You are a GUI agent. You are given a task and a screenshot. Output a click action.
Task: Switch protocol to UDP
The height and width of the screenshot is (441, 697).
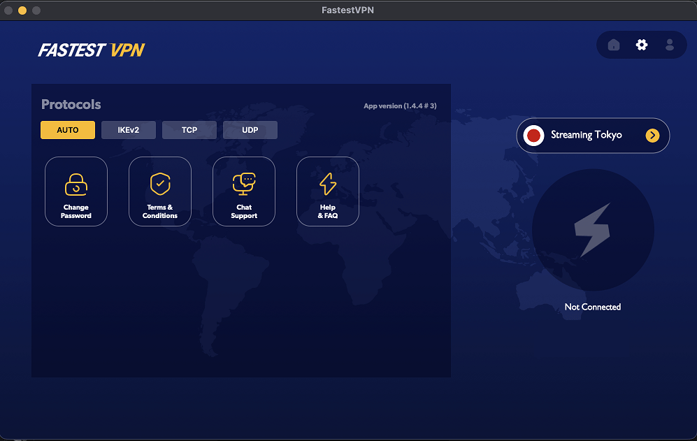pyautogui.click(x=250, y=130)
